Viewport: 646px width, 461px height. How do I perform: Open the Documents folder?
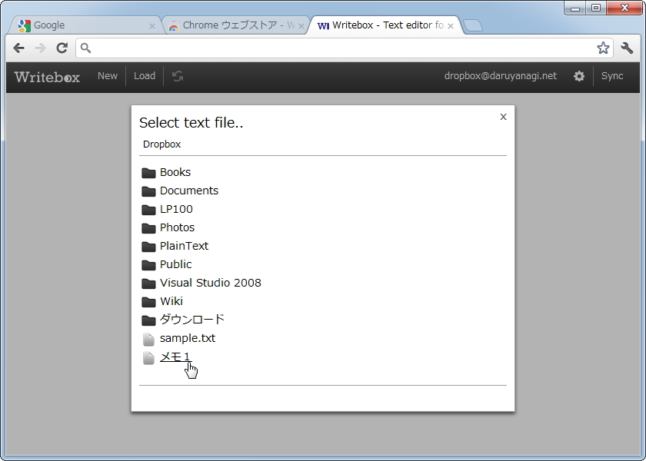(189, 191)
